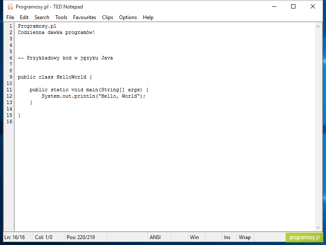The image size is (326, 245).
Task: Toggle the Wrap indicator in status bar
Action: 245,237
